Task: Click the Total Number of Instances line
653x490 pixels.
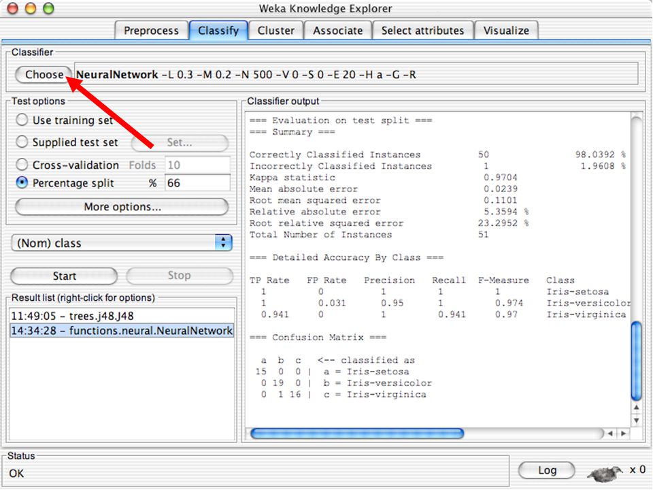Action: [369, 235]
